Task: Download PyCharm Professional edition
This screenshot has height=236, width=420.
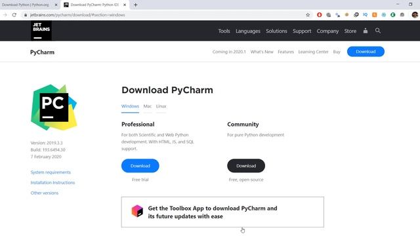Action: (140, 166)
